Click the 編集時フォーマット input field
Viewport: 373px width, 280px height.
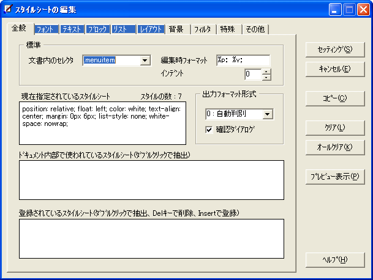coord(243,60)
